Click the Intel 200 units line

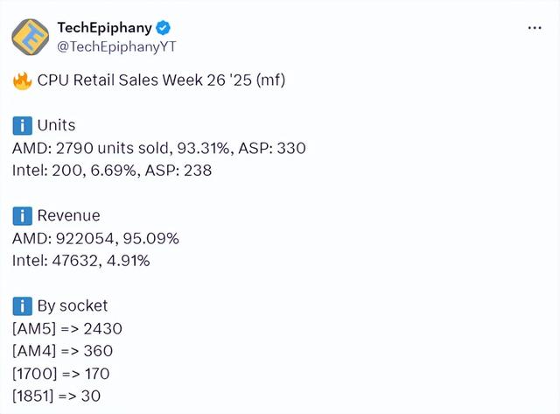pos(111,171)
